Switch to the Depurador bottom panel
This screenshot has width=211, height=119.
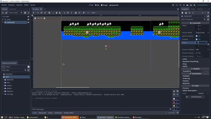point(43,113)
